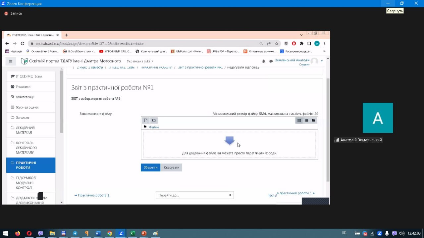Click the 2 курс 1 семестр breadcrumb
The height and width of the screenshot is (238, 424).
(90, 68)
